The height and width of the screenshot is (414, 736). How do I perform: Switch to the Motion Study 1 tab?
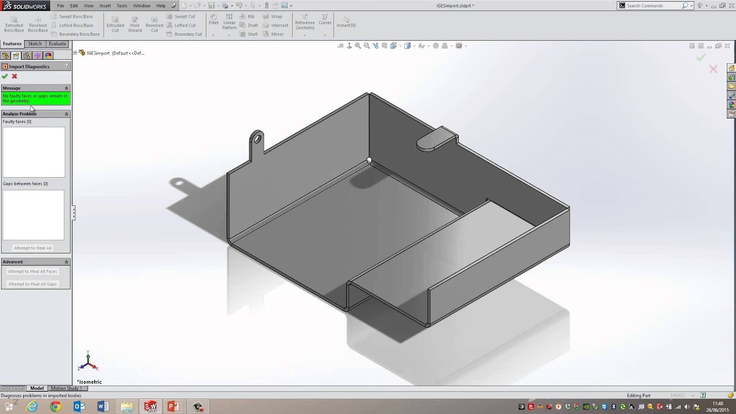(x=66, y=388)
